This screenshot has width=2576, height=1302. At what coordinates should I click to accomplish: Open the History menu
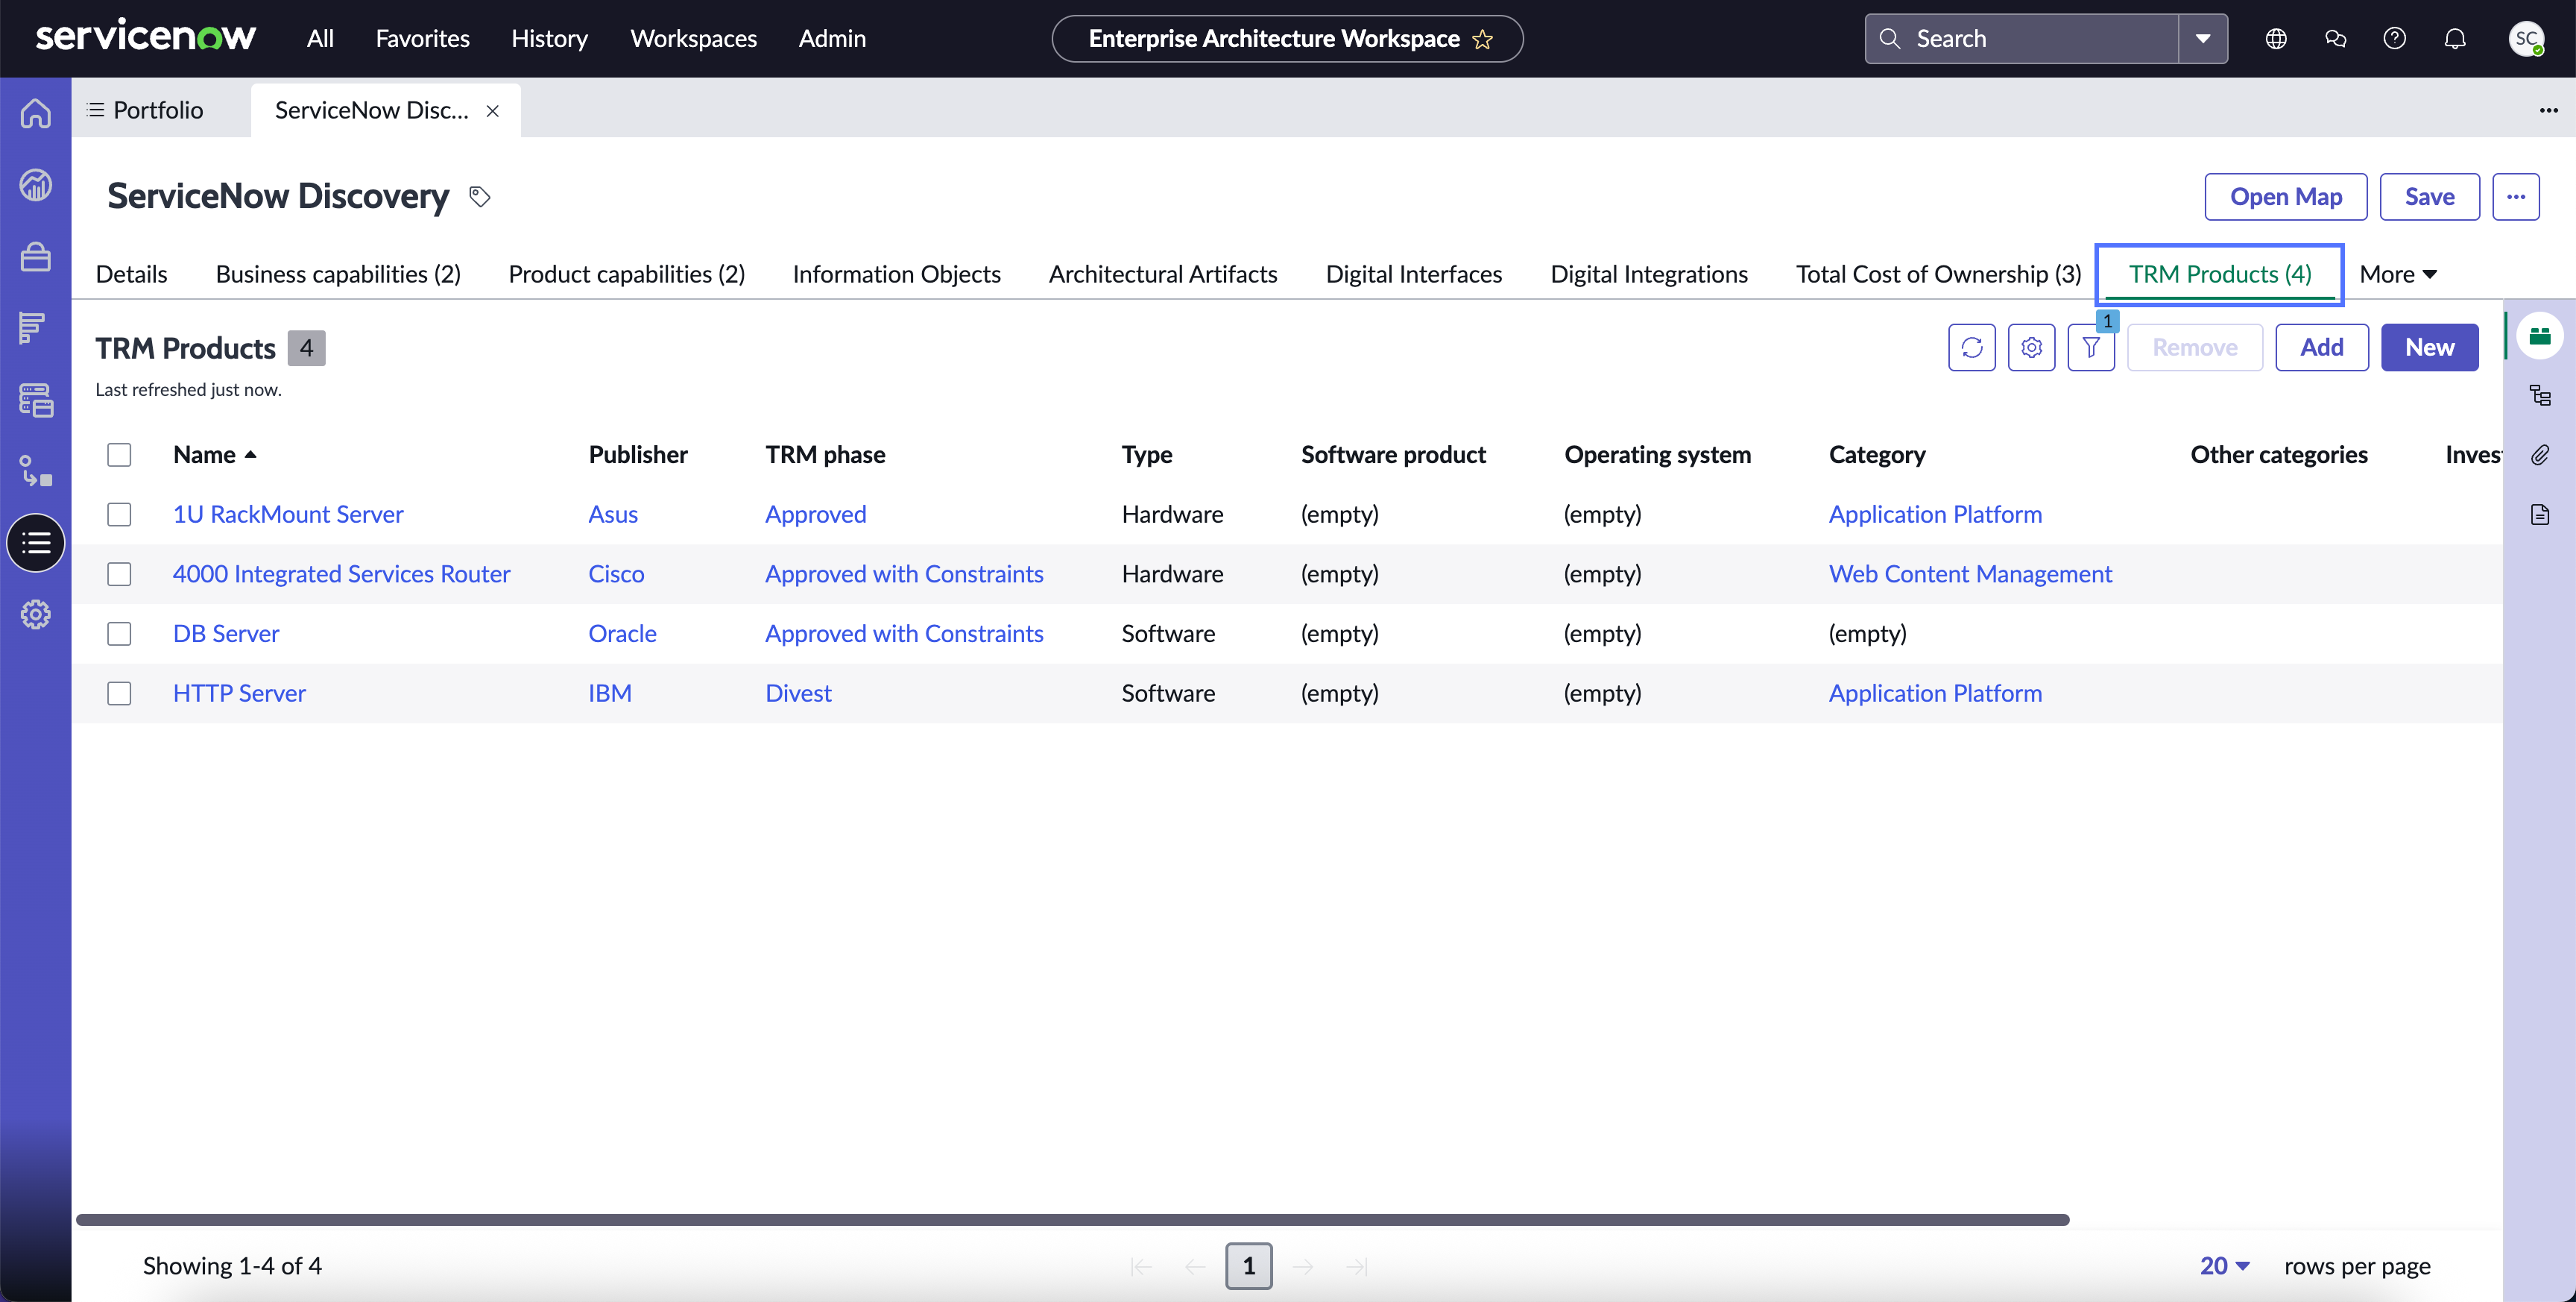(549, 38)
